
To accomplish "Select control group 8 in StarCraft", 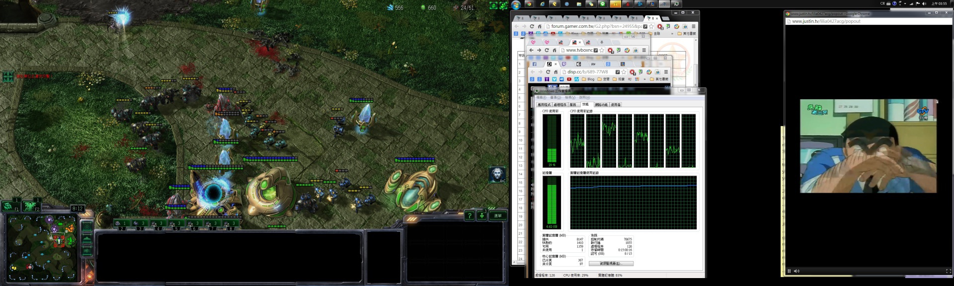I will pos(232,224).
